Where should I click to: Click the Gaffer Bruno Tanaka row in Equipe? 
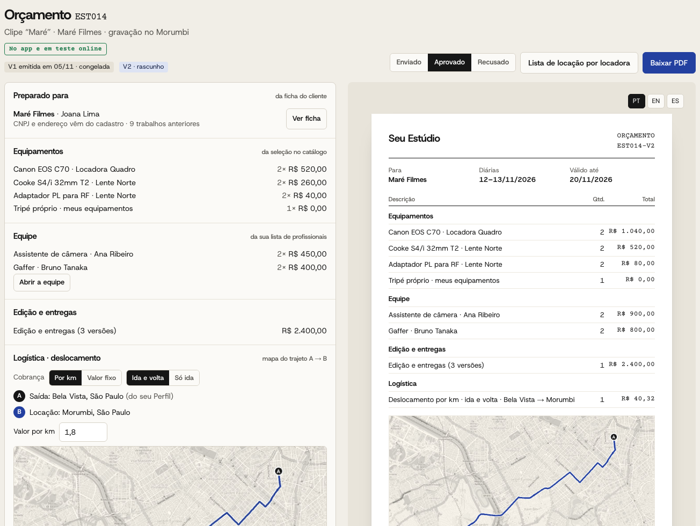170,267
